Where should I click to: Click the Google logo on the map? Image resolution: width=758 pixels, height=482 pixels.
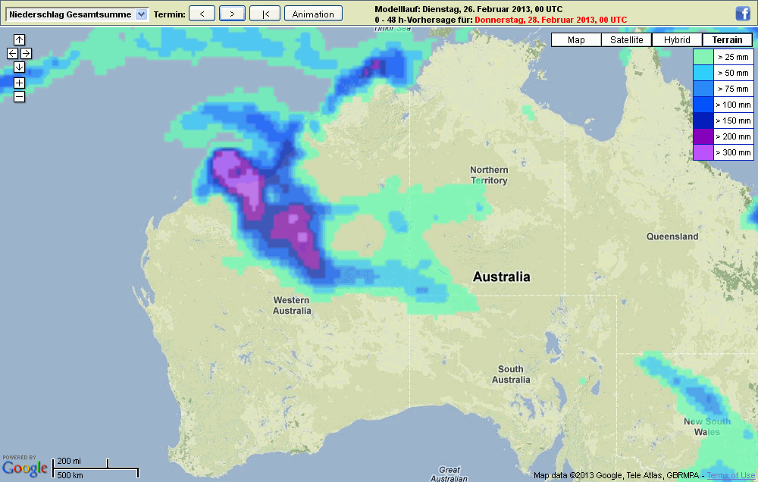[x=24, y=468]
